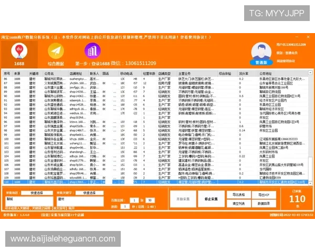The width and height of the screenshot is (315, 252).
Task: Click the 导出VCF button
Action: 264,195
